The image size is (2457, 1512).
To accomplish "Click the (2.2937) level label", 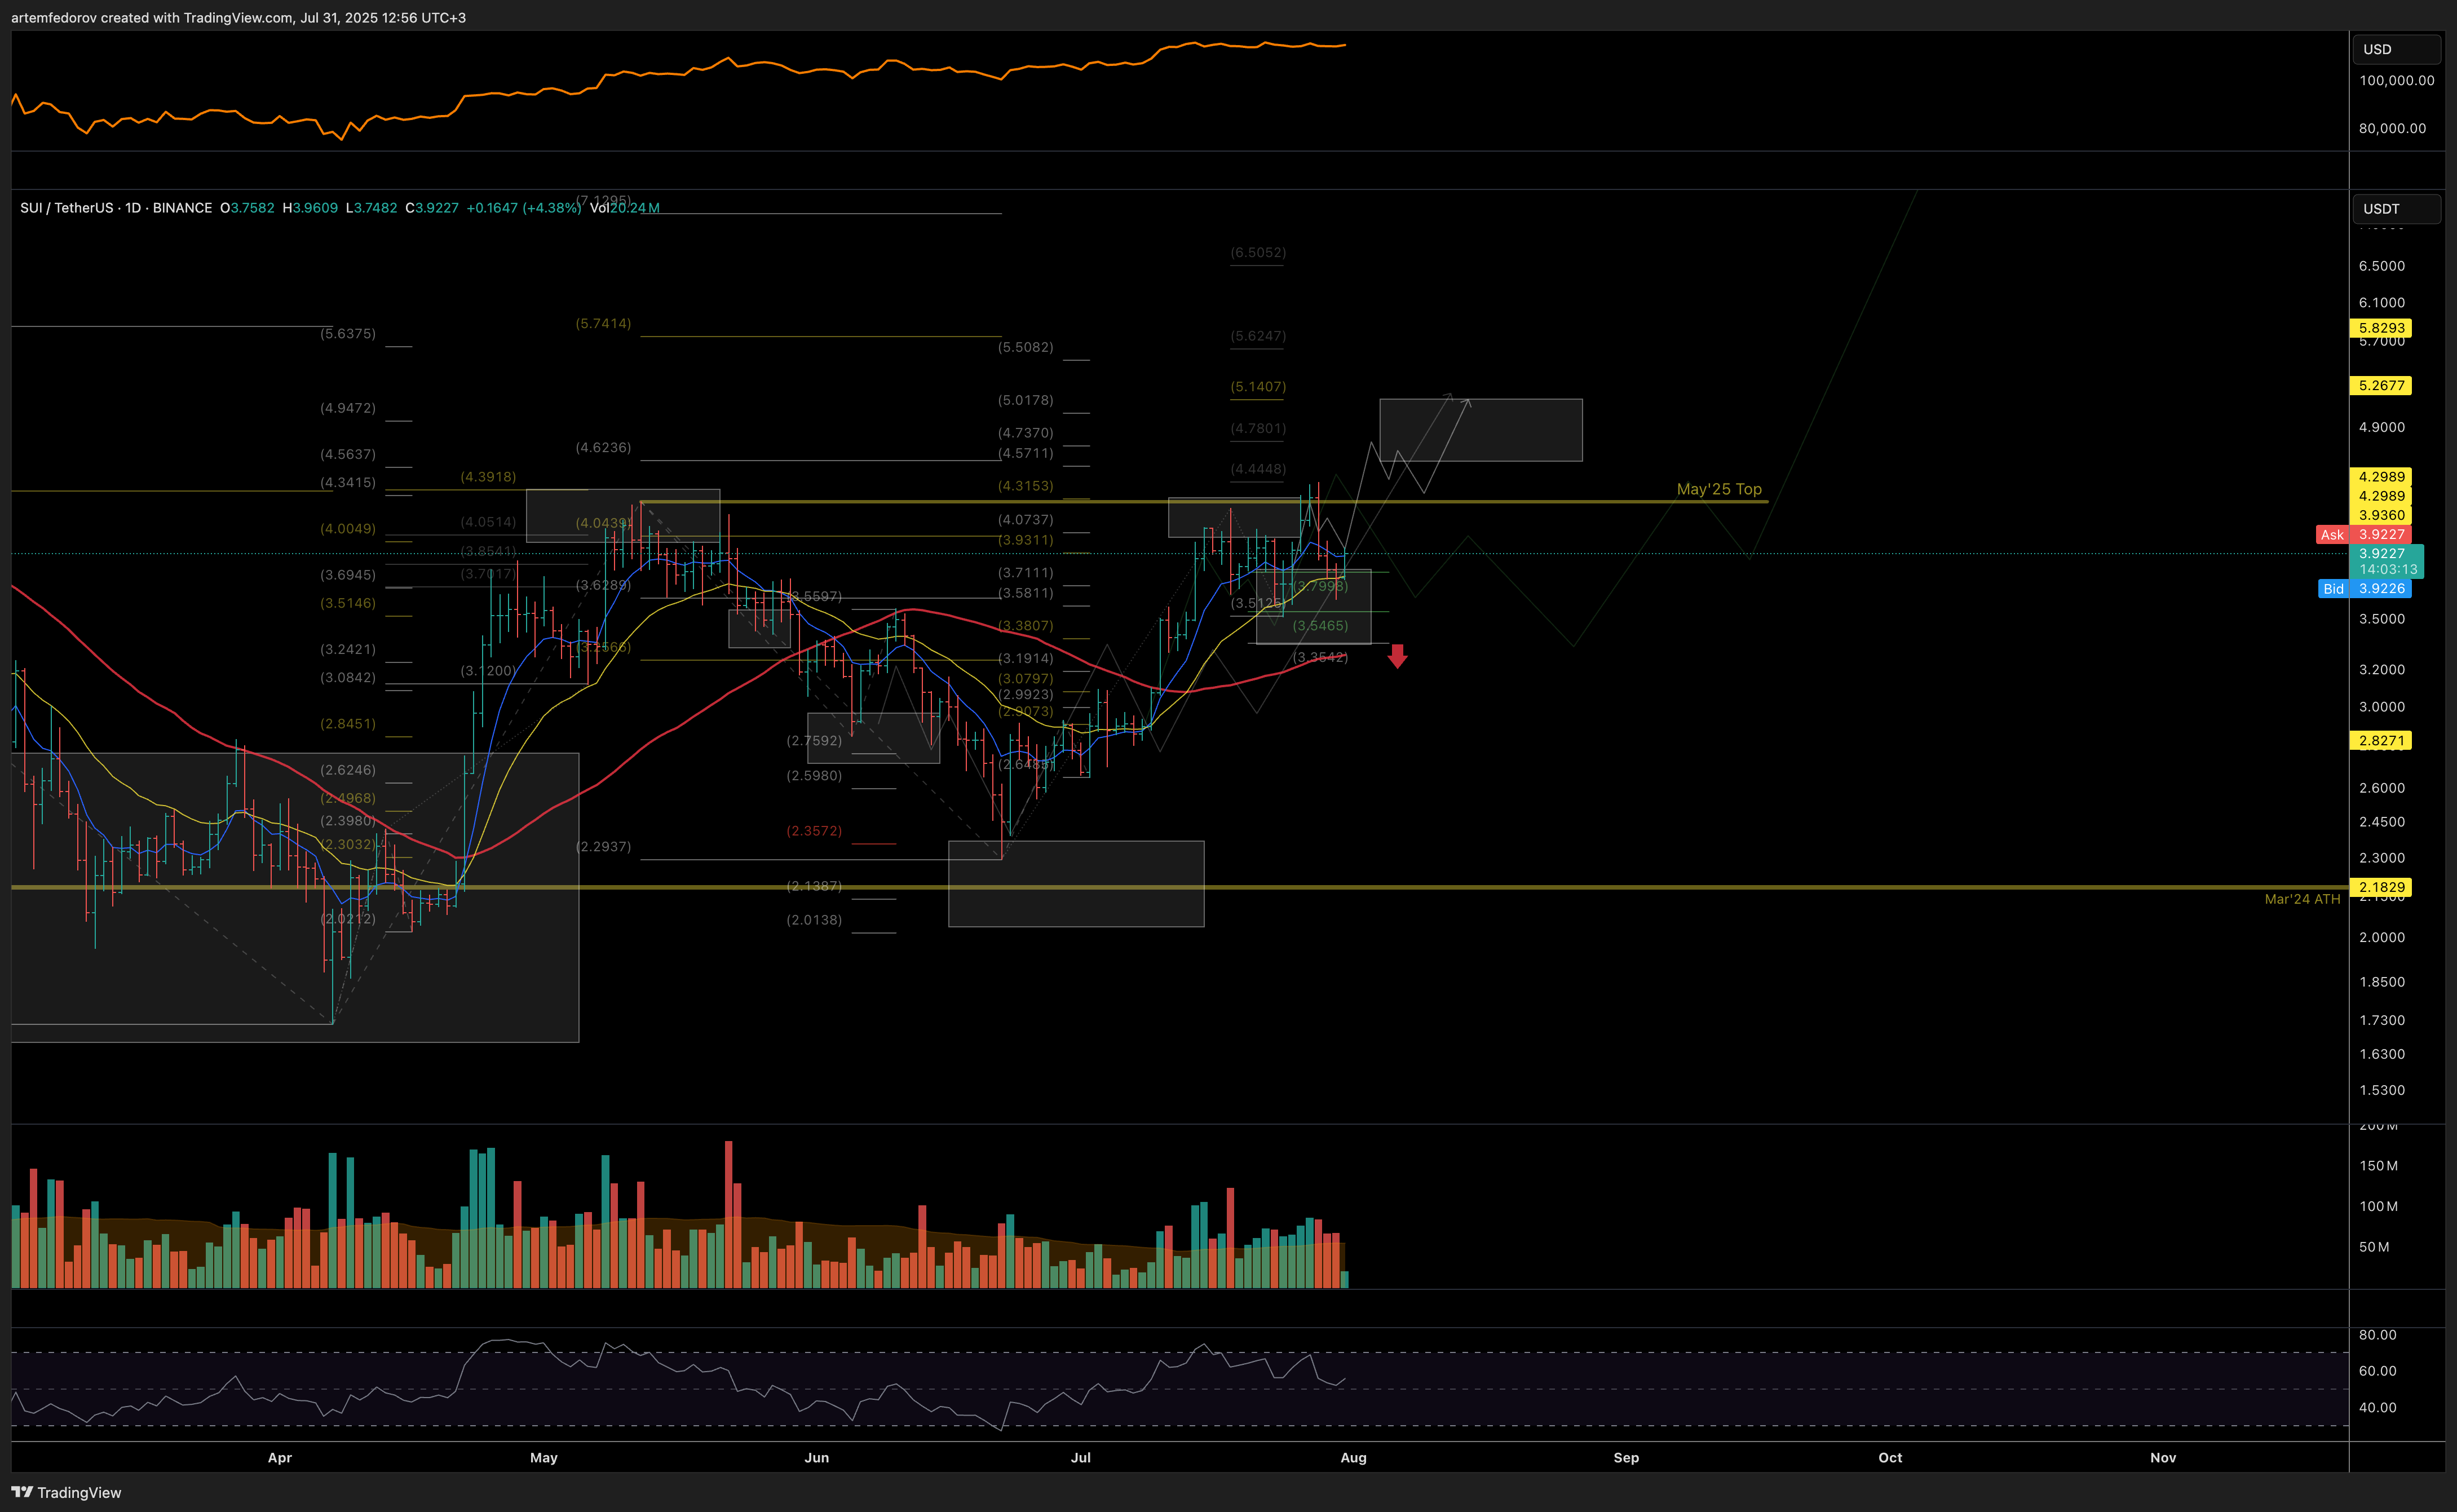I will (x=604, y=847).
